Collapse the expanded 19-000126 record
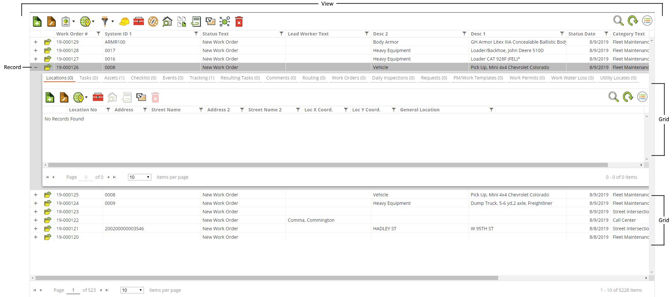 36,67
